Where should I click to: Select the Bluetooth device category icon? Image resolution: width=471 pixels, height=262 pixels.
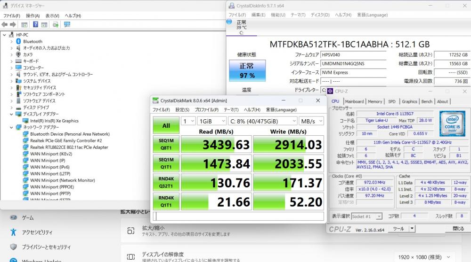(19, 41)
